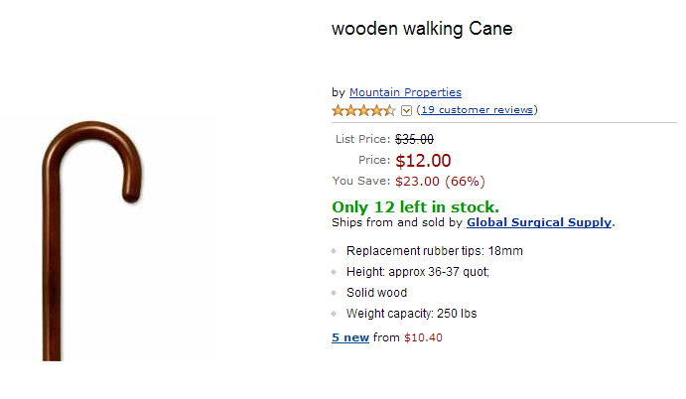686x399 pixels.
Task: Click the Weight capacity 250 lbs bullet
Action: tap(411, 314)
